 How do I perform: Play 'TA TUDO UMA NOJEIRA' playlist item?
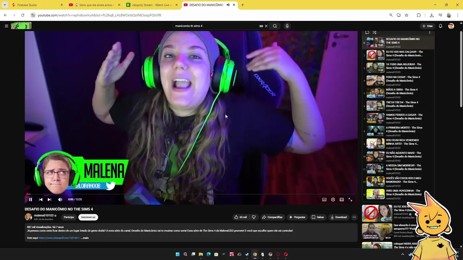[x=398, y=68]
